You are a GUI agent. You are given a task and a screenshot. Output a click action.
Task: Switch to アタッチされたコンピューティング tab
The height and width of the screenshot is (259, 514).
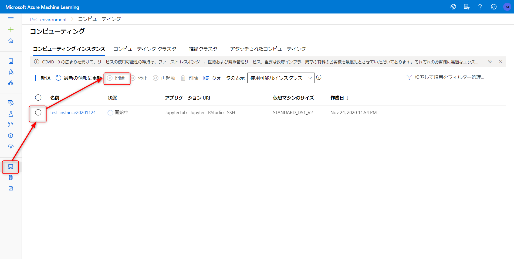point(268,49)
